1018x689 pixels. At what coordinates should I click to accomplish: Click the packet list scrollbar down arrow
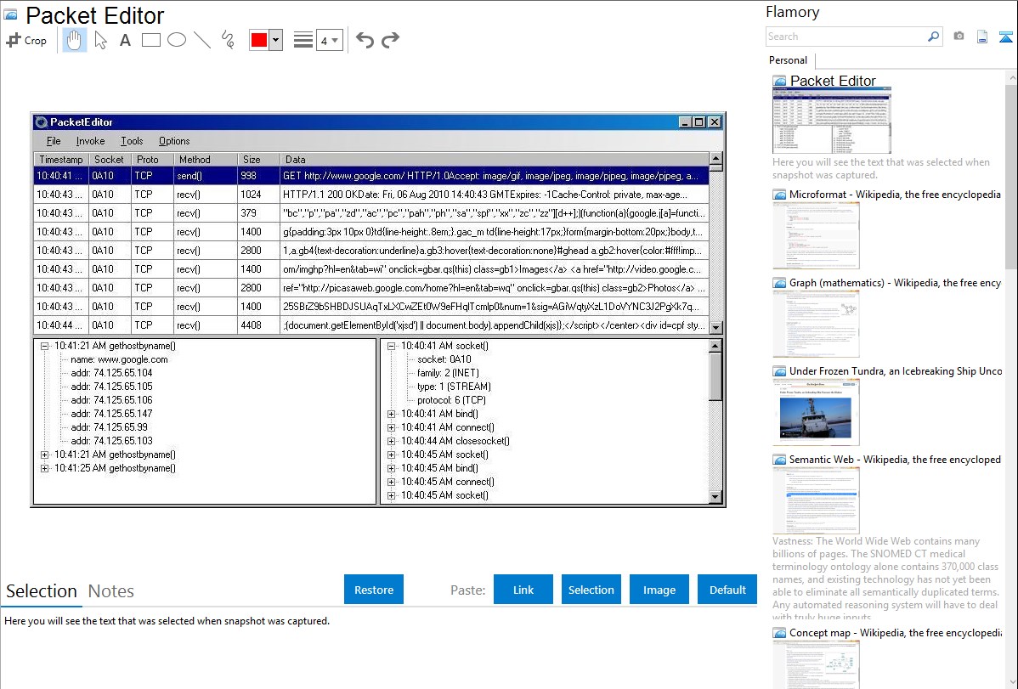pyautogui.click(x=715, y=328)
